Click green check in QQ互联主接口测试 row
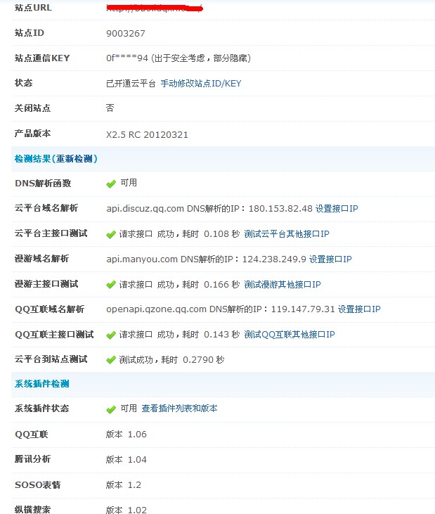 point(111,335)
